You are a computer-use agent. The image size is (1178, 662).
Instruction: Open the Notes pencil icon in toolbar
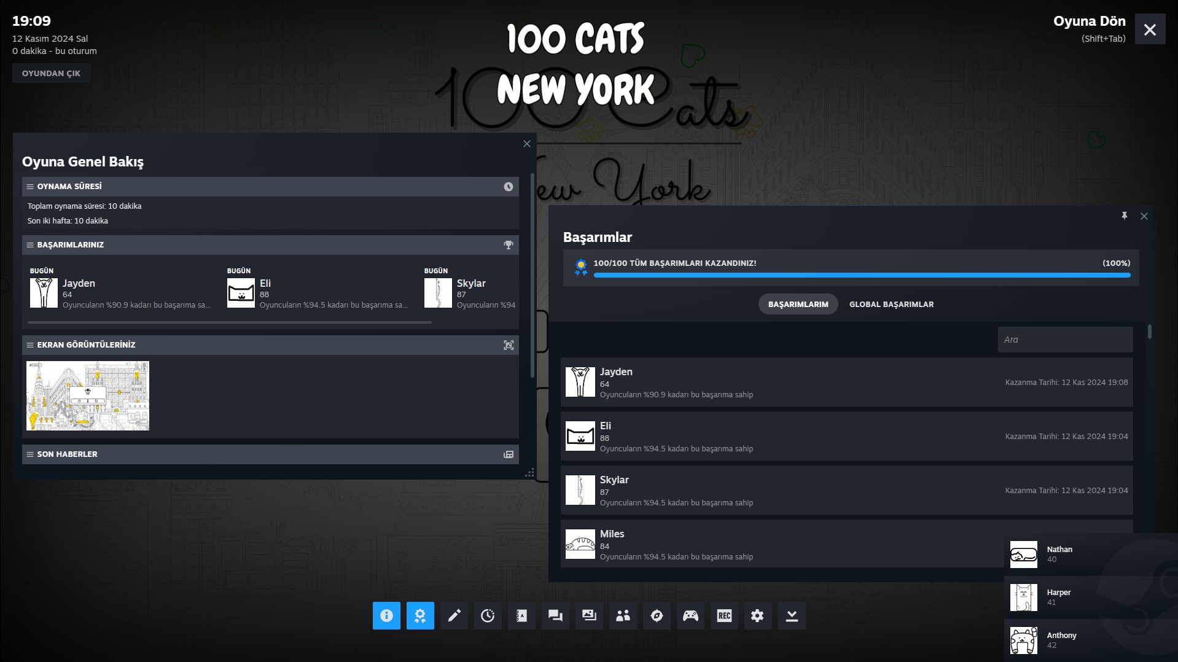click(x=454, y=615)
